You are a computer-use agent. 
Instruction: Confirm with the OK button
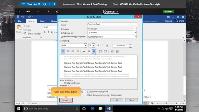[117, 100]
